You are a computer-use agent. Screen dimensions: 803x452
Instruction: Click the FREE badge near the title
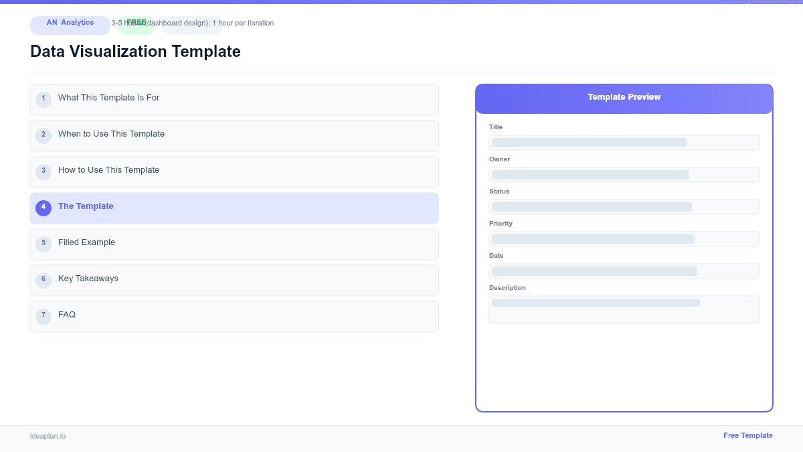137,23
